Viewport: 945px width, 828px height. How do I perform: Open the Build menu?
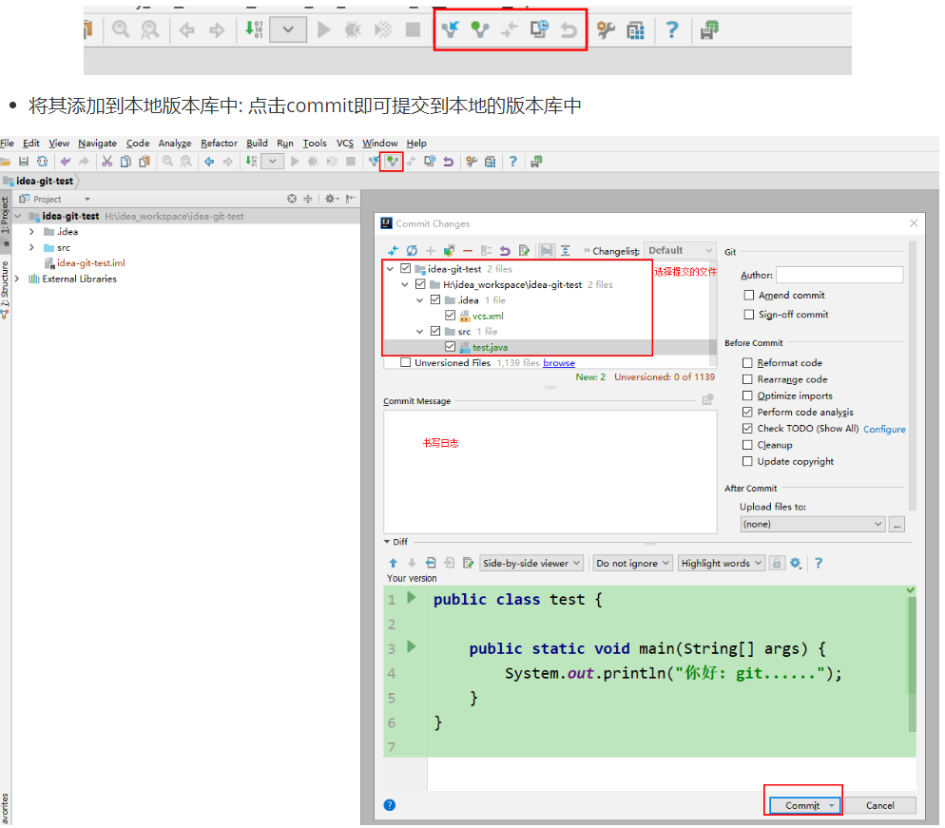257,144
